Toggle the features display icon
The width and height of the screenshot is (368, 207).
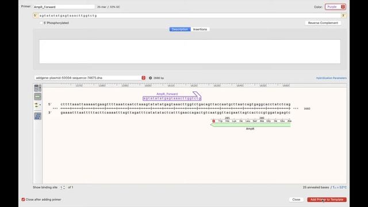tap(37, 97)
